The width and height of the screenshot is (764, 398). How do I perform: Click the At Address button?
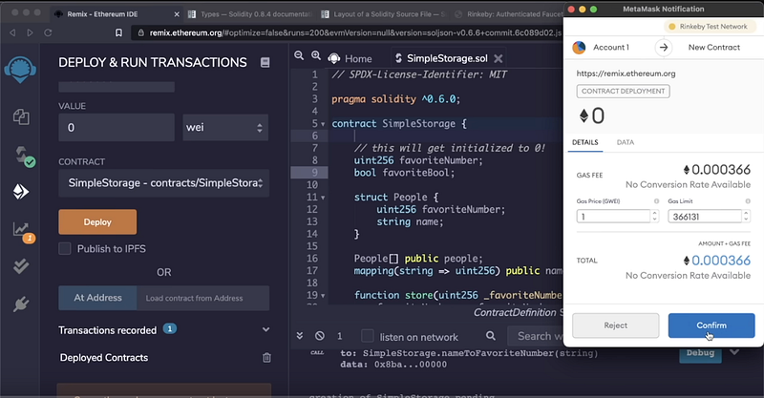pos(97,298)
